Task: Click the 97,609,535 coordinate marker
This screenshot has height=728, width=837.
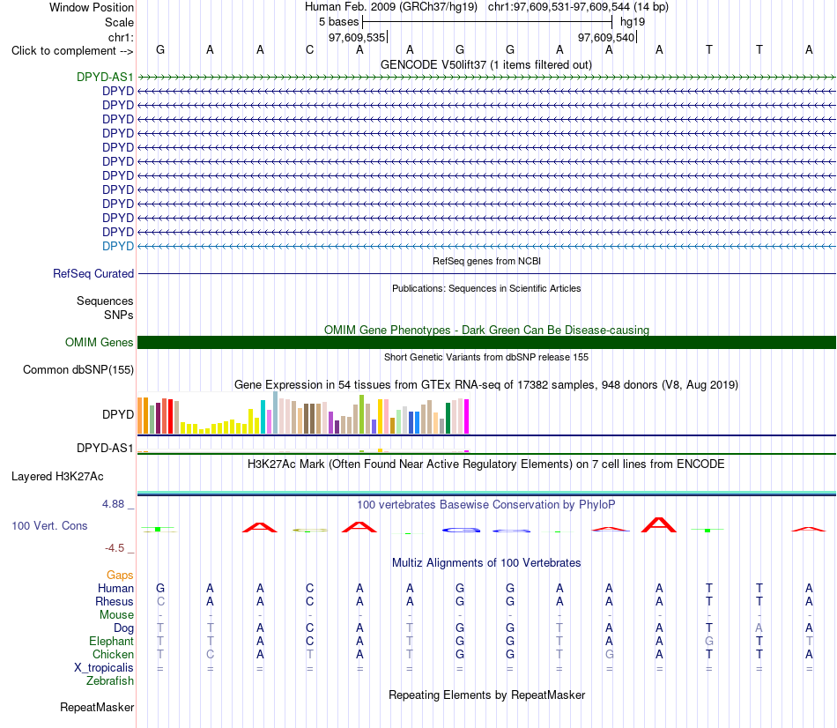Action: [358, 37]
